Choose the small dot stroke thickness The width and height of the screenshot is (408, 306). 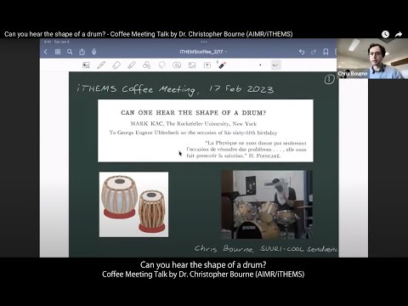260,65
